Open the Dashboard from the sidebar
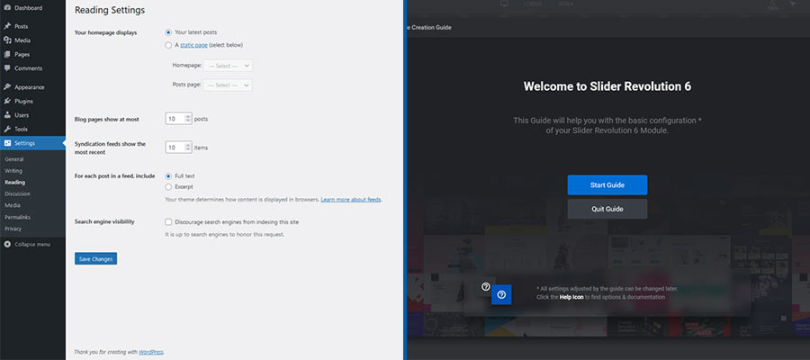 (x=28, y=8)
